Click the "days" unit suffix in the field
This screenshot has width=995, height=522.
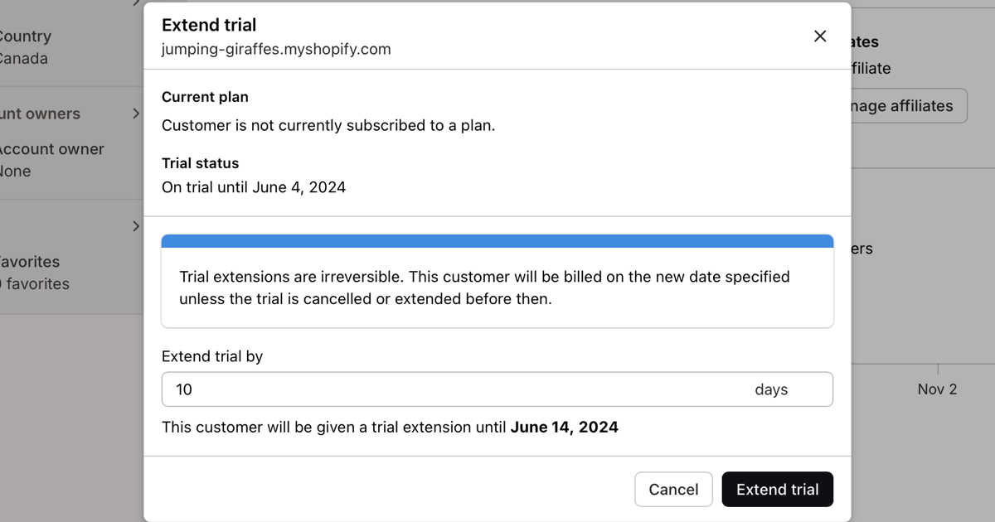(x=771, y=389)
